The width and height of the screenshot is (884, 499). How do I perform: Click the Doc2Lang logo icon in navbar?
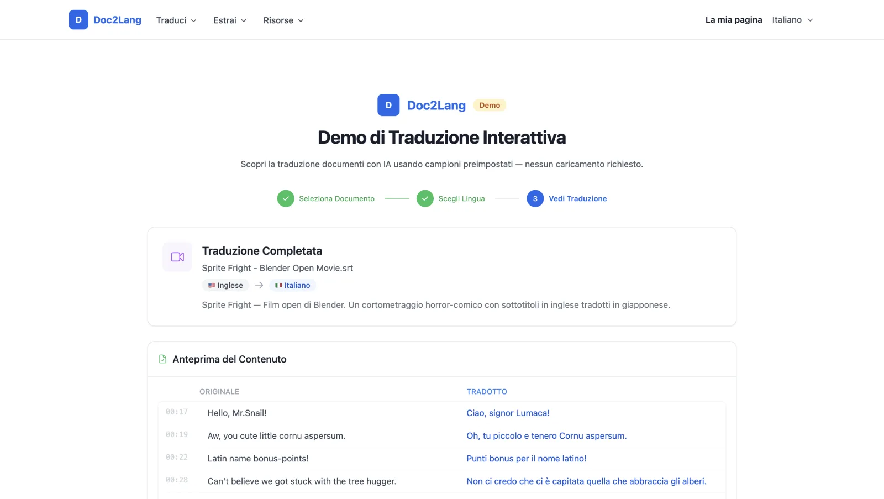pyautogui.click(x=78, y=20)
